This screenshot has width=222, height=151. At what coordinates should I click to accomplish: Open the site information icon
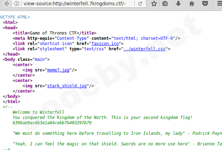click(x=17, y=4)
